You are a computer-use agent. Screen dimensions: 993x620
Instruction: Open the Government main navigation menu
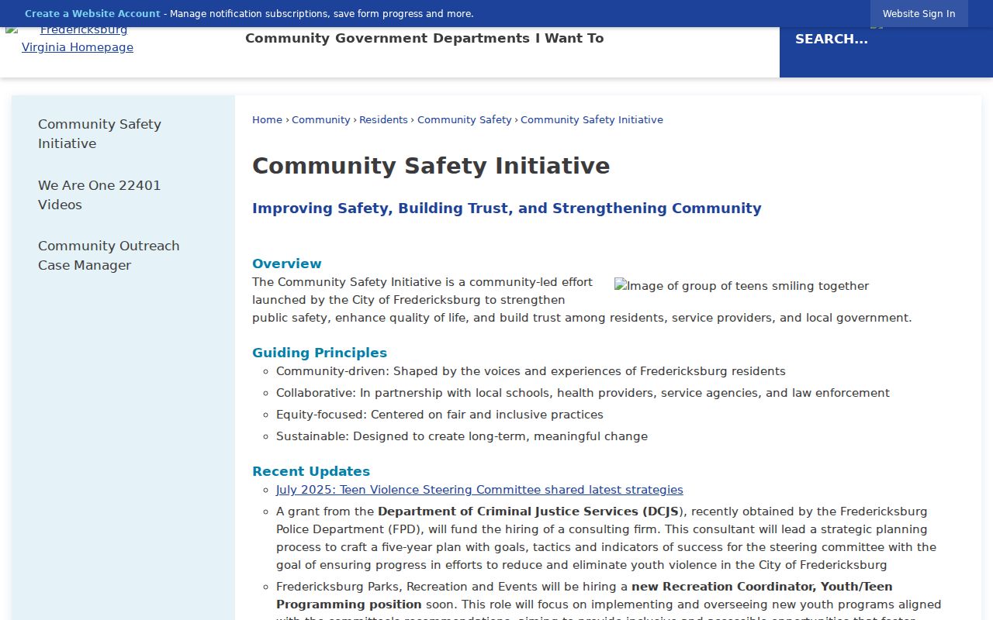click(x=382, y=38)
